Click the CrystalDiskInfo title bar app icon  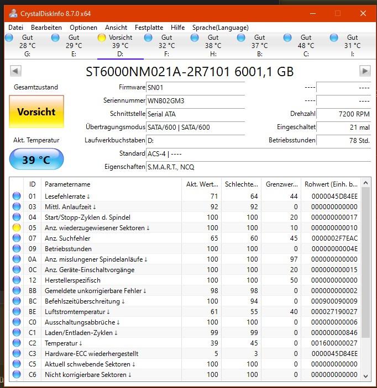[x=13, y=13]
